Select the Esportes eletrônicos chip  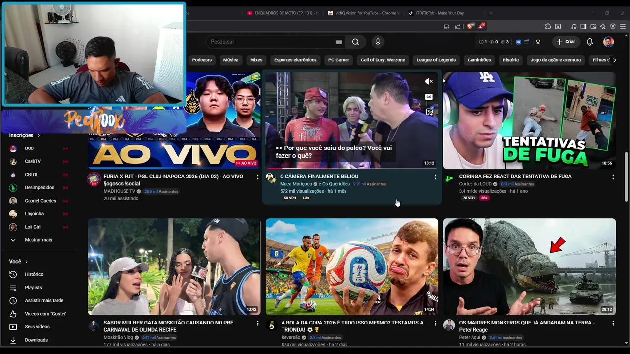tap(295, 60)
